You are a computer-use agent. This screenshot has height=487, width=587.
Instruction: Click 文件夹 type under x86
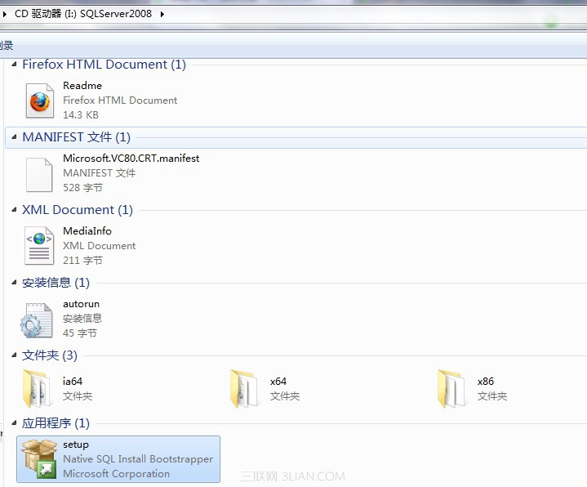click(492, 396)
